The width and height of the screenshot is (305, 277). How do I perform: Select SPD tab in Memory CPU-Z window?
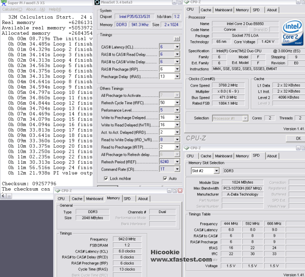pyautogui.click(x=127, y=199)
